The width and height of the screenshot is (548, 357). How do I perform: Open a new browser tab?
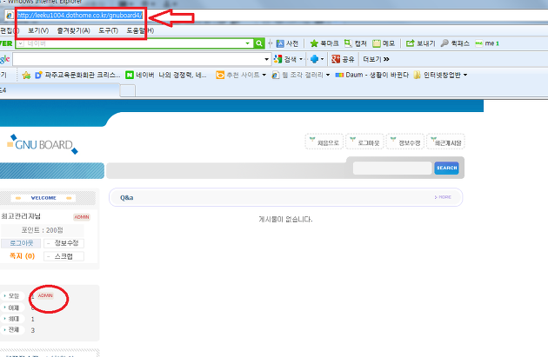click(x=128, y=90)
